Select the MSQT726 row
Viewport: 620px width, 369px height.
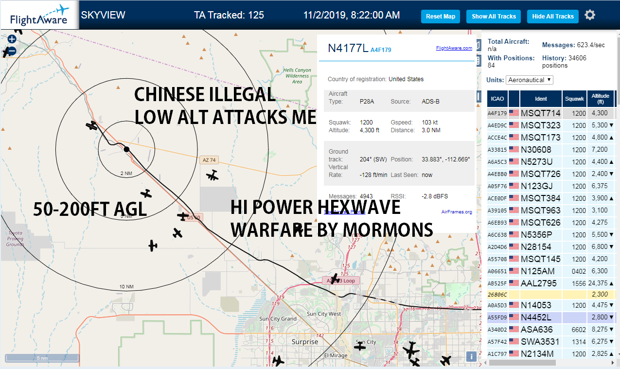[x=551, y=174]
